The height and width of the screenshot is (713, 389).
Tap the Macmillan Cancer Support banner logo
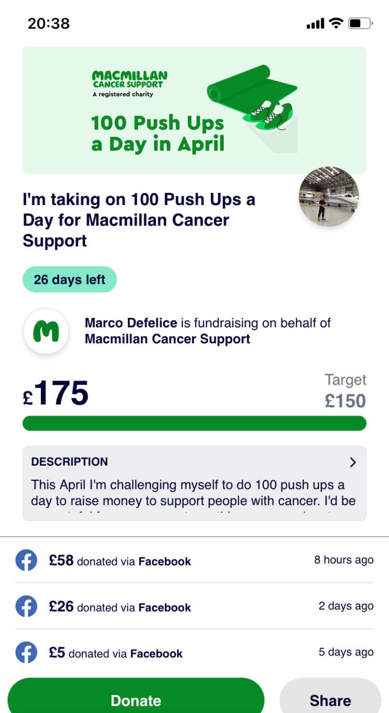129,82
